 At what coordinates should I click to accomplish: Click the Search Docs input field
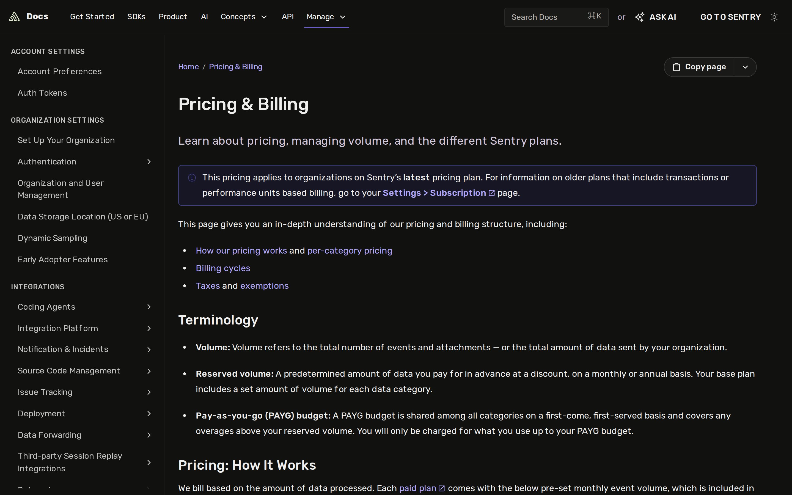pyautogui.click(x=556, y=17)
